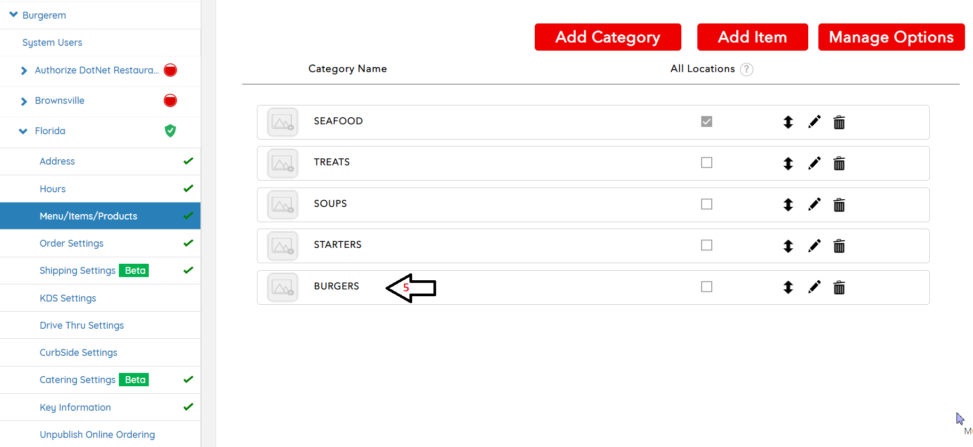Screen dimensions: 973x447
Task: Enable All Locations for BURGERS
Action: [x=706, y=287]
